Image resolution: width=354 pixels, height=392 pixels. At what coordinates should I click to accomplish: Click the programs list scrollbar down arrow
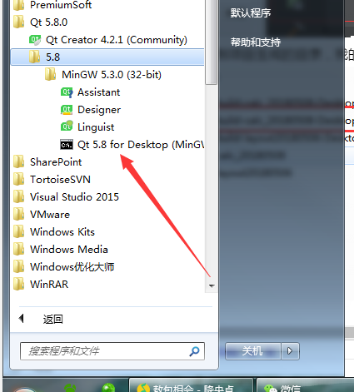pyautogui.click(x=212, y=285)
